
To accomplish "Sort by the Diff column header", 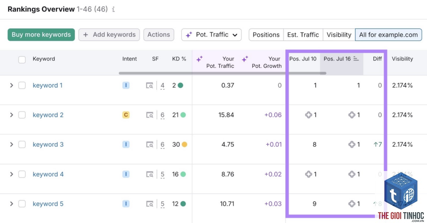I will [377, 59].
